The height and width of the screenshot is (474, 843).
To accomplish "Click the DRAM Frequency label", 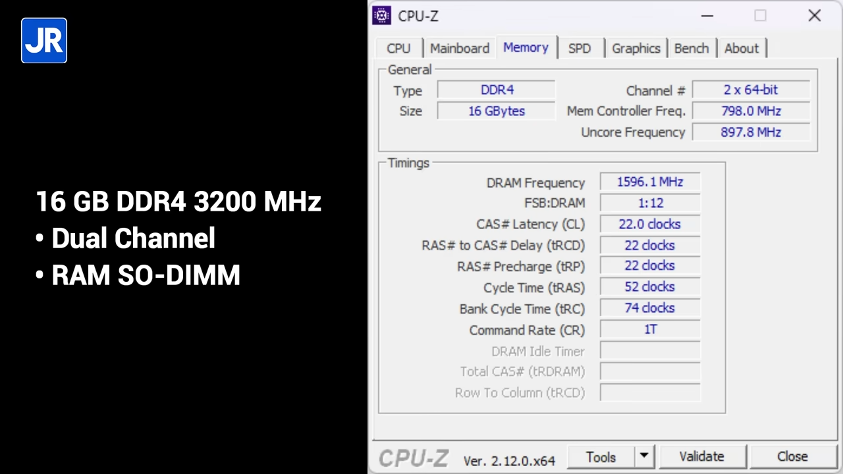I will (535, 183).
